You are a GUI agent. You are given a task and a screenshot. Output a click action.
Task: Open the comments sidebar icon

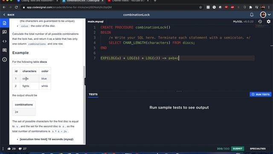(x=5, y=50)
